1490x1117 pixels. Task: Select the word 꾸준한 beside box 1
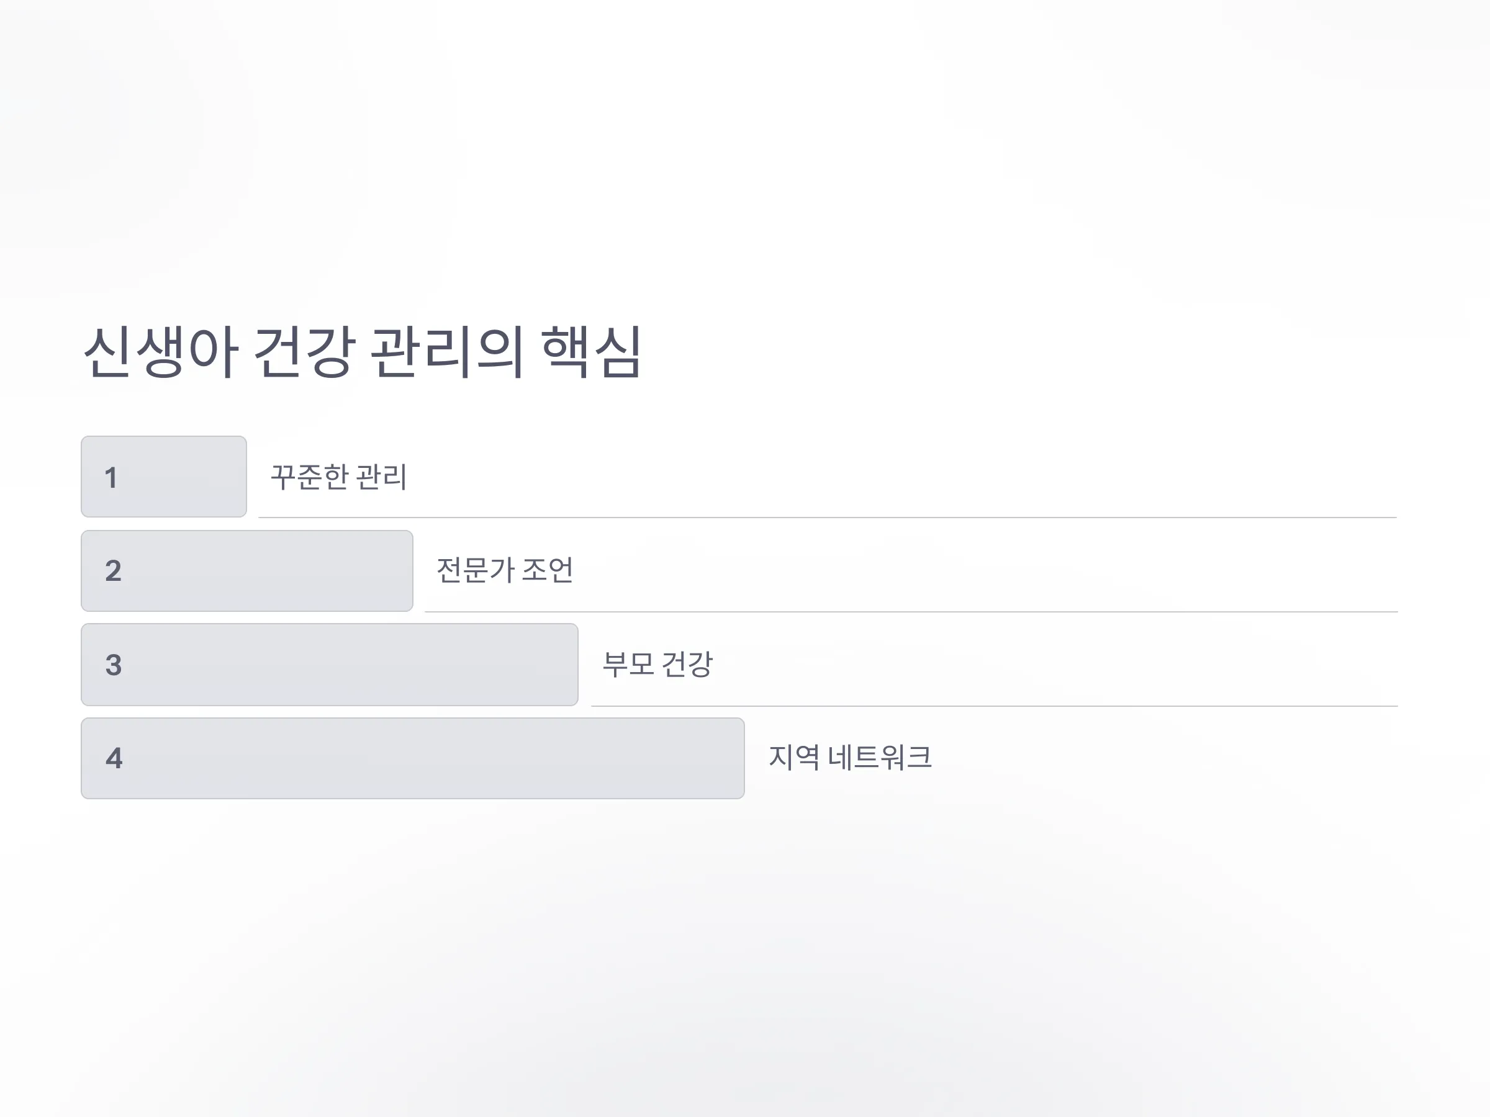coord(309,477)
